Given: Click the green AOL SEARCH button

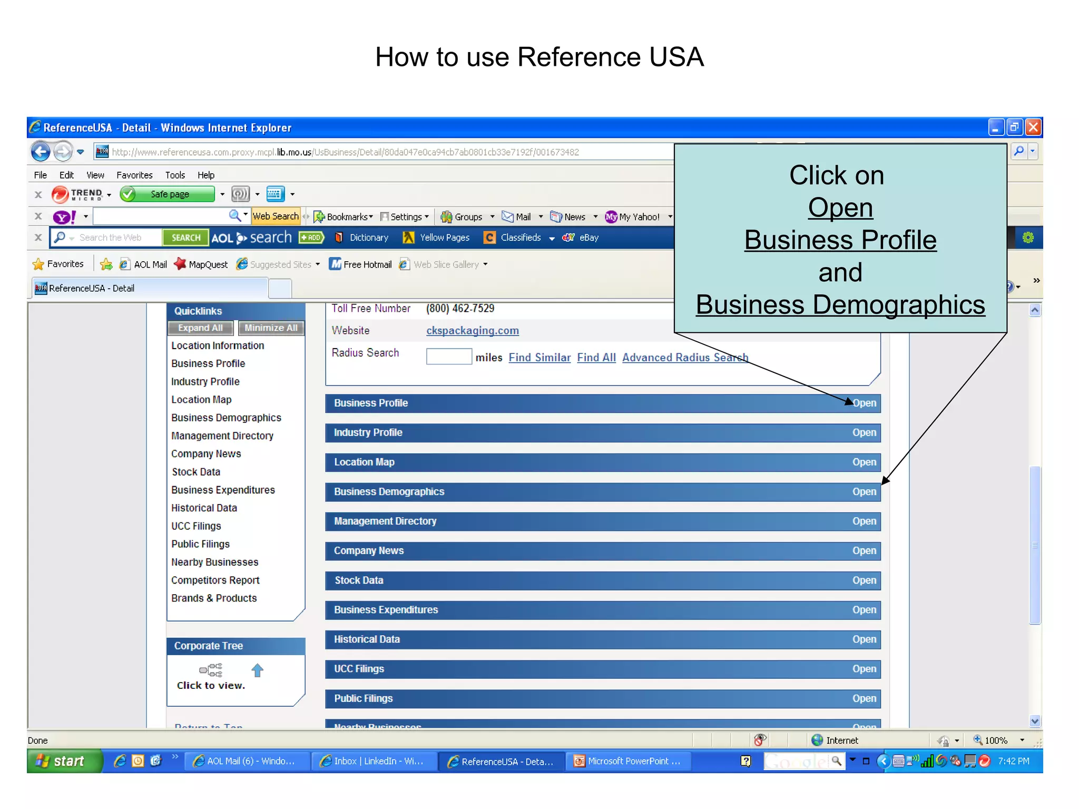Looking at the screenshot, I should point(185,238).
